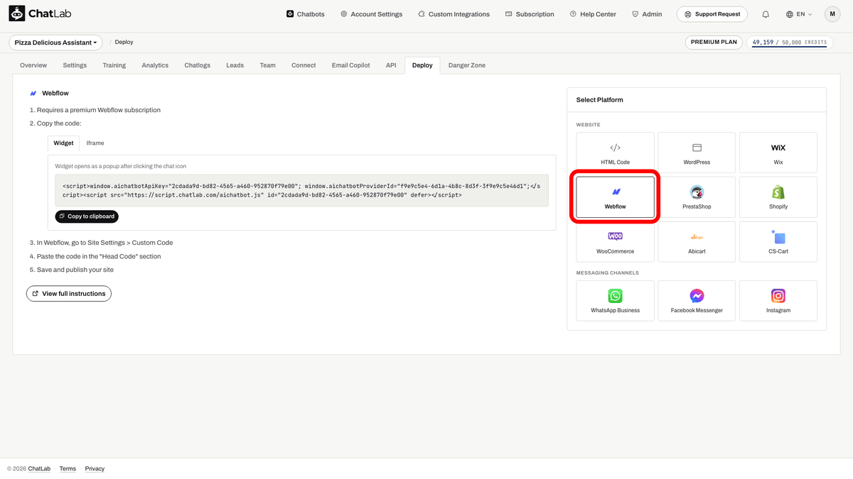The image size is (853, 479).
Task: Open the Terms footer link
Action: [x=68, y=469]
